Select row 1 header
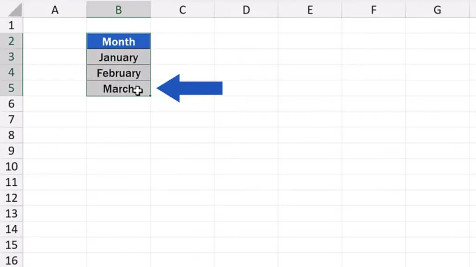Image resolution: width=476 pixels, height=267 pixels. click(x=11, y=25)
